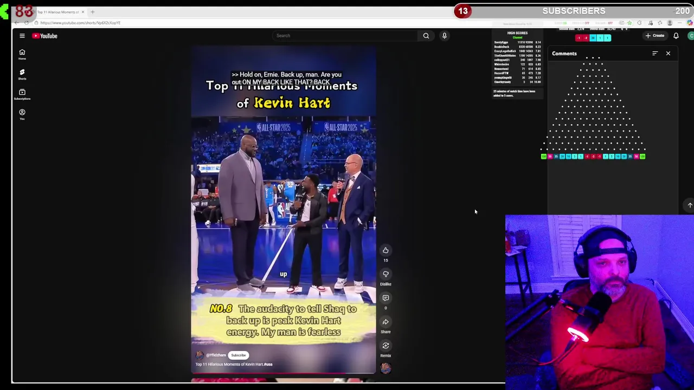694x390 pixels.
Task: Click the search magnifier button
Action: click(x=426, y=36)
